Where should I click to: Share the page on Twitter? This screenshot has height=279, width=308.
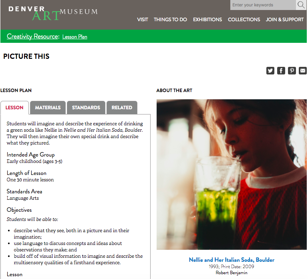270,70
